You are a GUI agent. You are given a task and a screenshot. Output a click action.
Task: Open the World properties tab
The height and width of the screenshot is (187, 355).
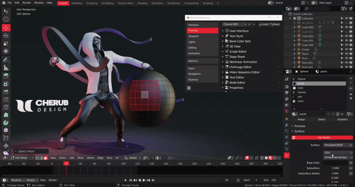286,111
